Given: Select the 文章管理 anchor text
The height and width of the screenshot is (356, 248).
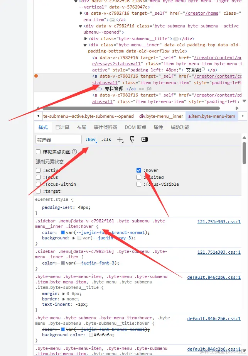Looking at the screenshot, I should click(196, 70).
